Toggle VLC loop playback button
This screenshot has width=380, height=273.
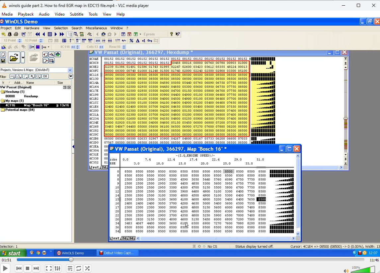click(79, 268)
